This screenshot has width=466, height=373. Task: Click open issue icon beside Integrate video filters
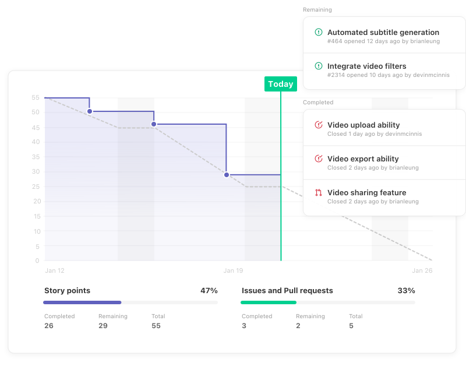click(319, 66)
